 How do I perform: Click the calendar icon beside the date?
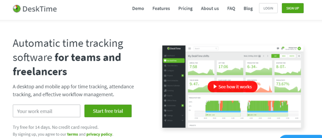click(260, 56)
